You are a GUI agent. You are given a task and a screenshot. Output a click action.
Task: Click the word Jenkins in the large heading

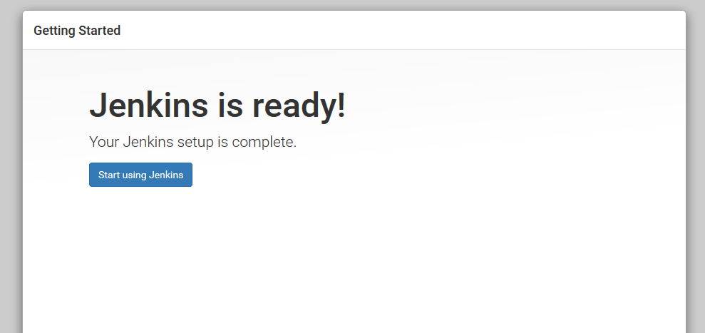(x=149, y=106)
